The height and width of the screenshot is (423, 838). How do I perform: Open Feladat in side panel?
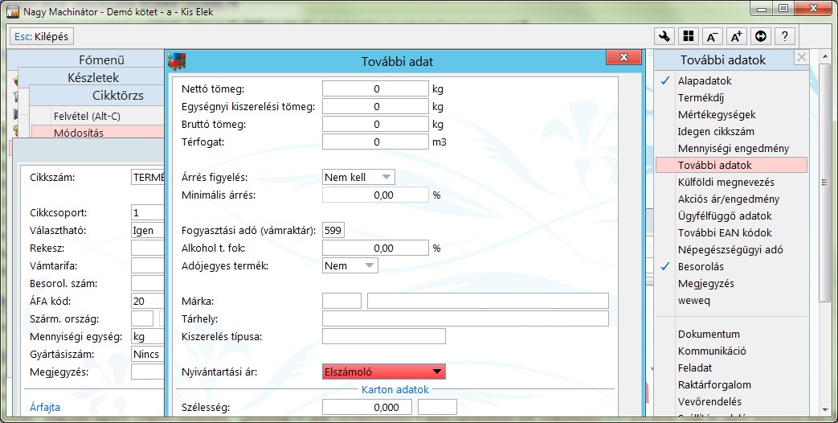coord(695,368)
